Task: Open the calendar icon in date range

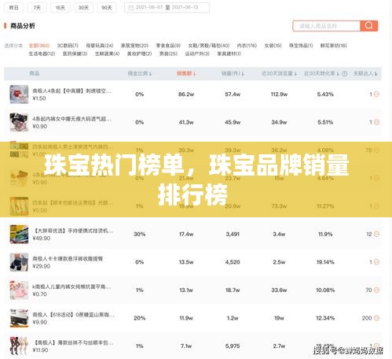Action: tap(131, 8)
